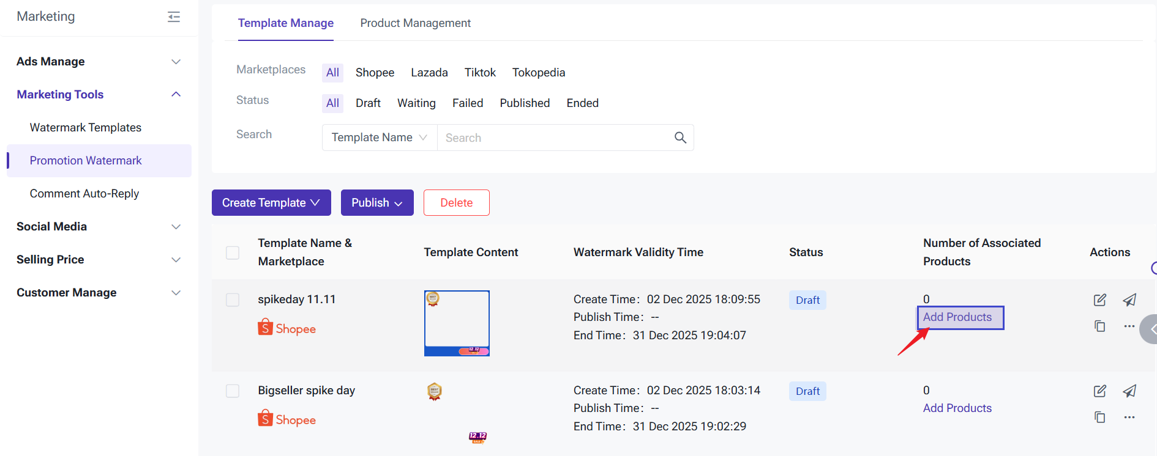Publish Bigseller spike day via plane icon
The width and height of the screenshot is (1157, 456).
tap(1129, 391)
